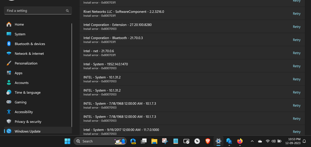Retry Intel Corporation Extension 27.20.100.8280
This screenshot has height=147, width=311.
[x=296, y=27]
